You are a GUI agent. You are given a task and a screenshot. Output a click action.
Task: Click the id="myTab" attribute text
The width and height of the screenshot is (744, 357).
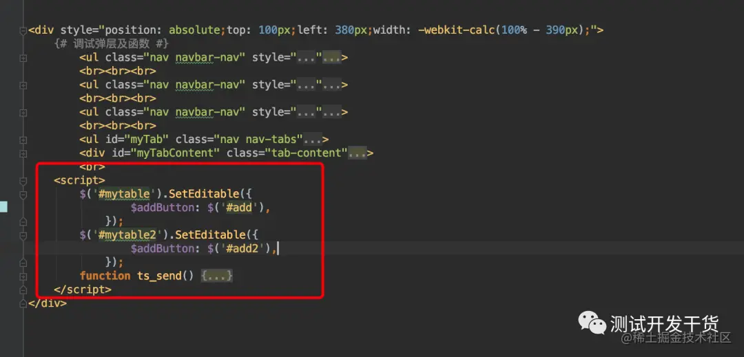[138, 139]
